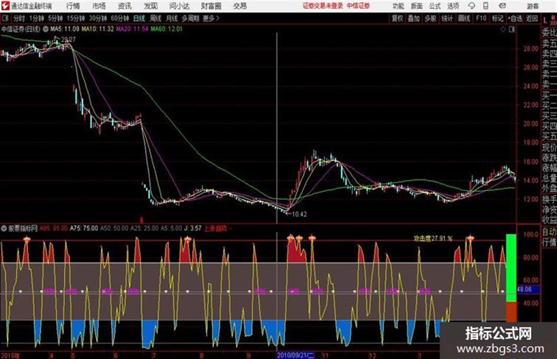Viewport: 557px width, 359px height.
Task: Switch to 5分钟 period tab
Action: (55, 18)
